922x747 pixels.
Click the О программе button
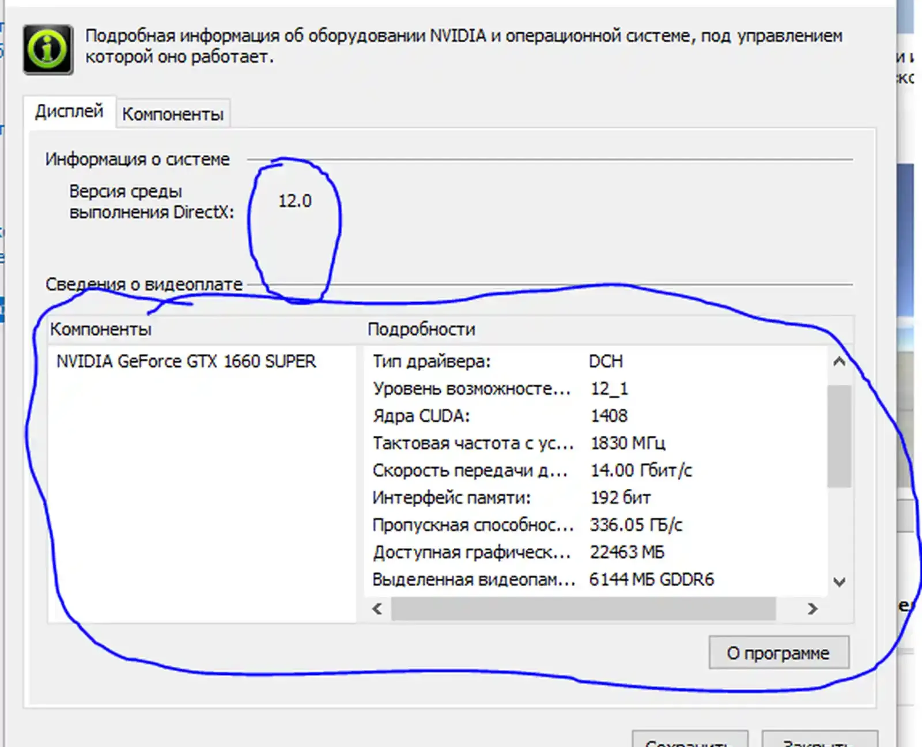coord(779,652)
